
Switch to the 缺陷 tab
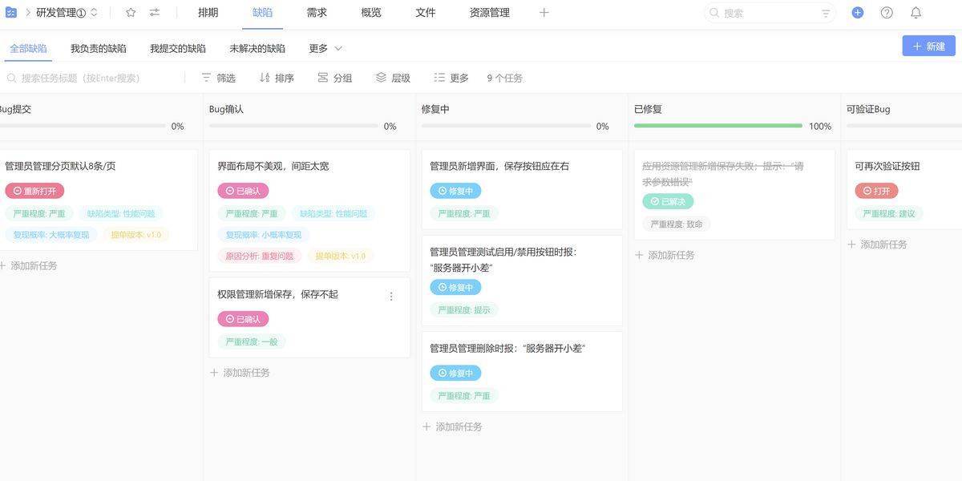tap(262, 13)
